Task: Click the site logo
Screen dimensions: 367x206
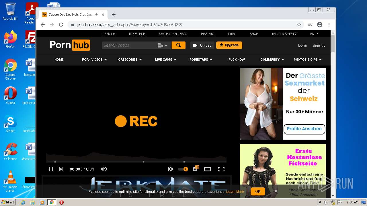Action: tap(70, 45)
